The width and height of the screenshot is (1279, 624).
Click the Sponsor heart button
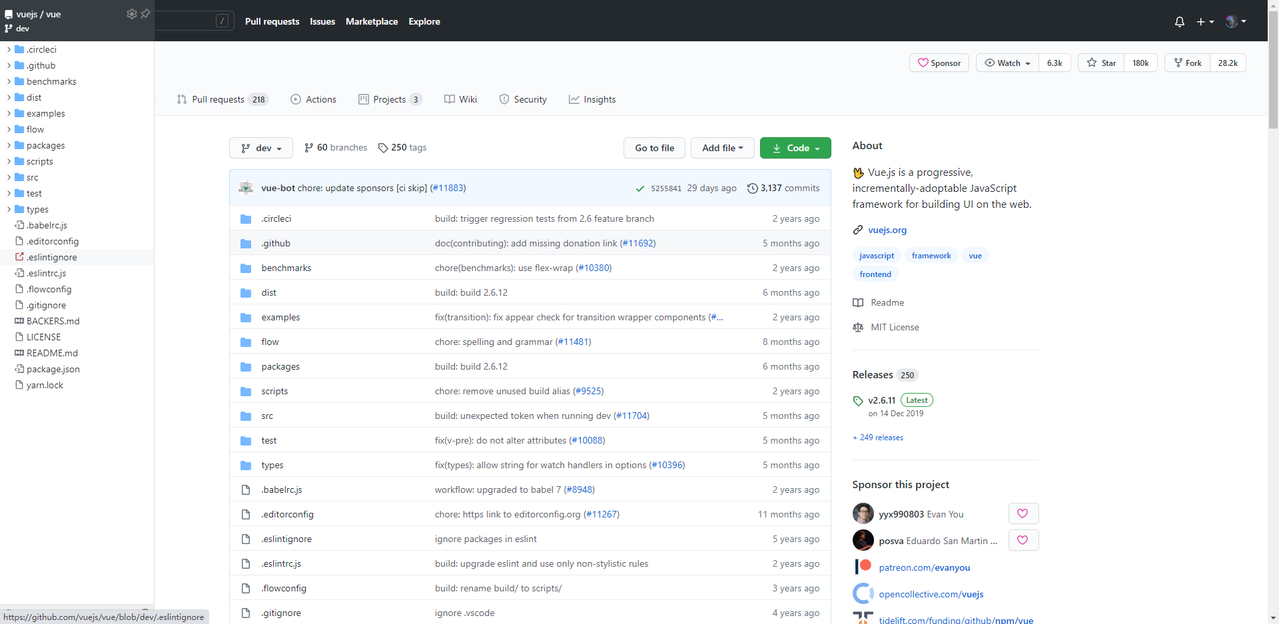939,63
